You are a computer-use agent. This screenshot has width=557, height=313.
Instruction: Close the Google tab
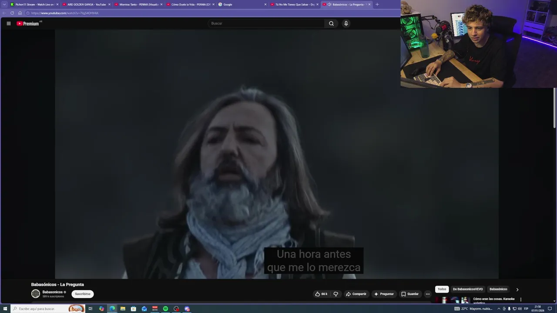click(x=265, y=4)
